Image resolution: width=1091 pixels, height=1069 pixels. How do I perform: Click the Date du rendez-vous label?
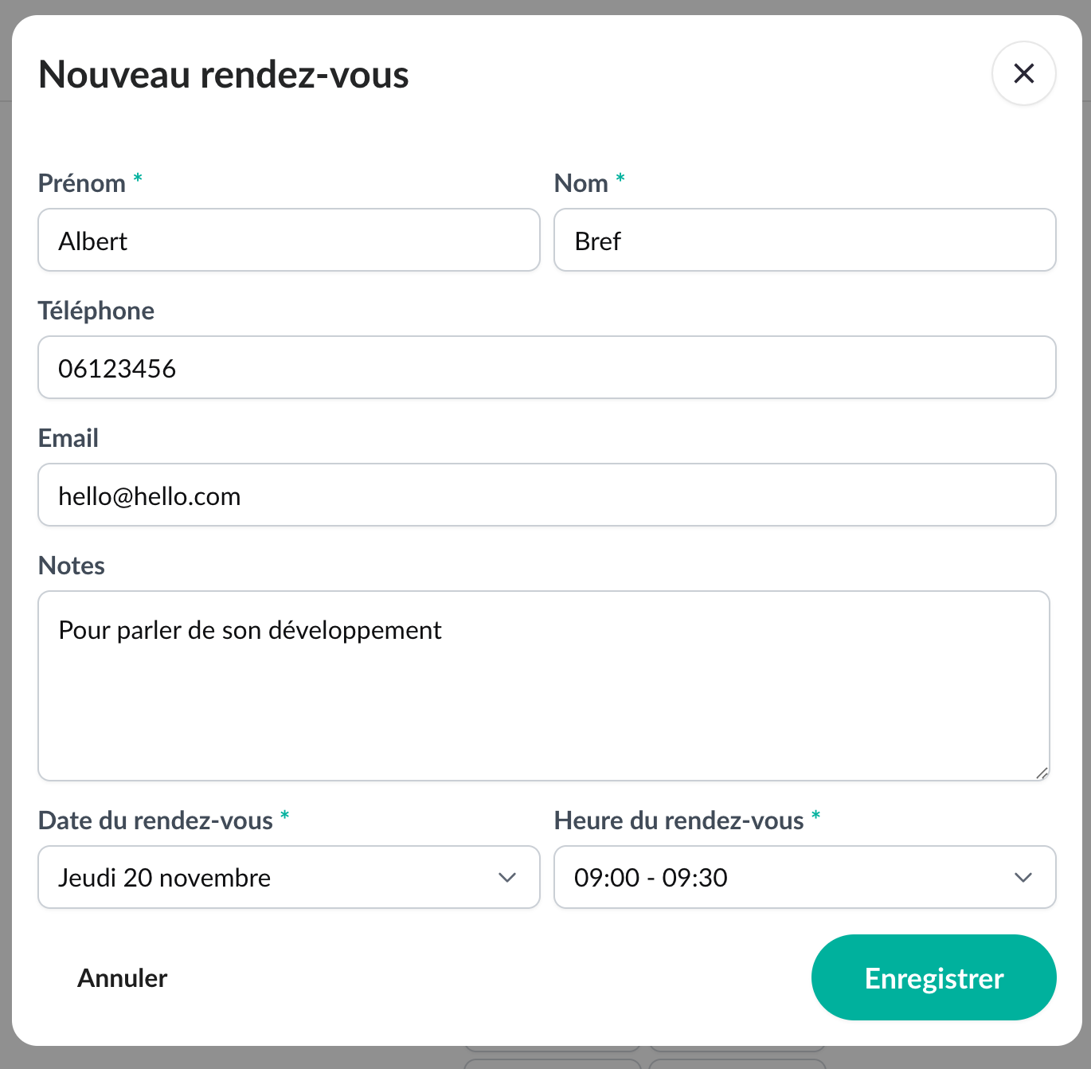coord(155,820)
